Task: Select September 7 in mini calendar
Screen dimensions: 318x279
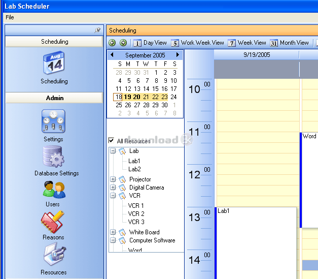Action: click(147, 81)
